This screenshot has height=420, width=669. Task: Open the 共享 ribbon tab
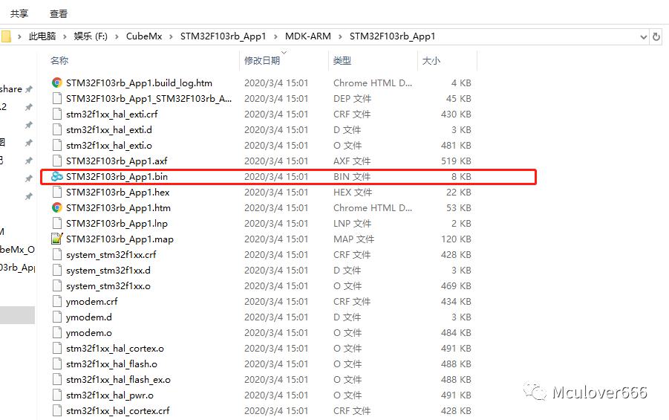point(19,13)
